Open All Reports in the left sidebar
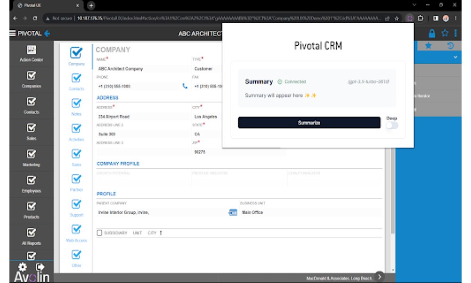 31,237
